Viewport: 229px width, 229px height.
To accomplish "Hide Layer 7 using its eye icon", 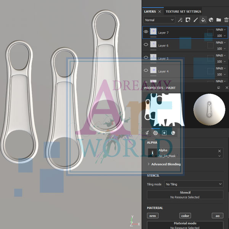I will [146, 32].
